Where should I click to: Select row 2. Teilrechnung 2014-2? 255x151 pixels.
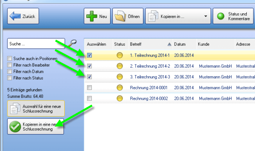click(170, 66)
